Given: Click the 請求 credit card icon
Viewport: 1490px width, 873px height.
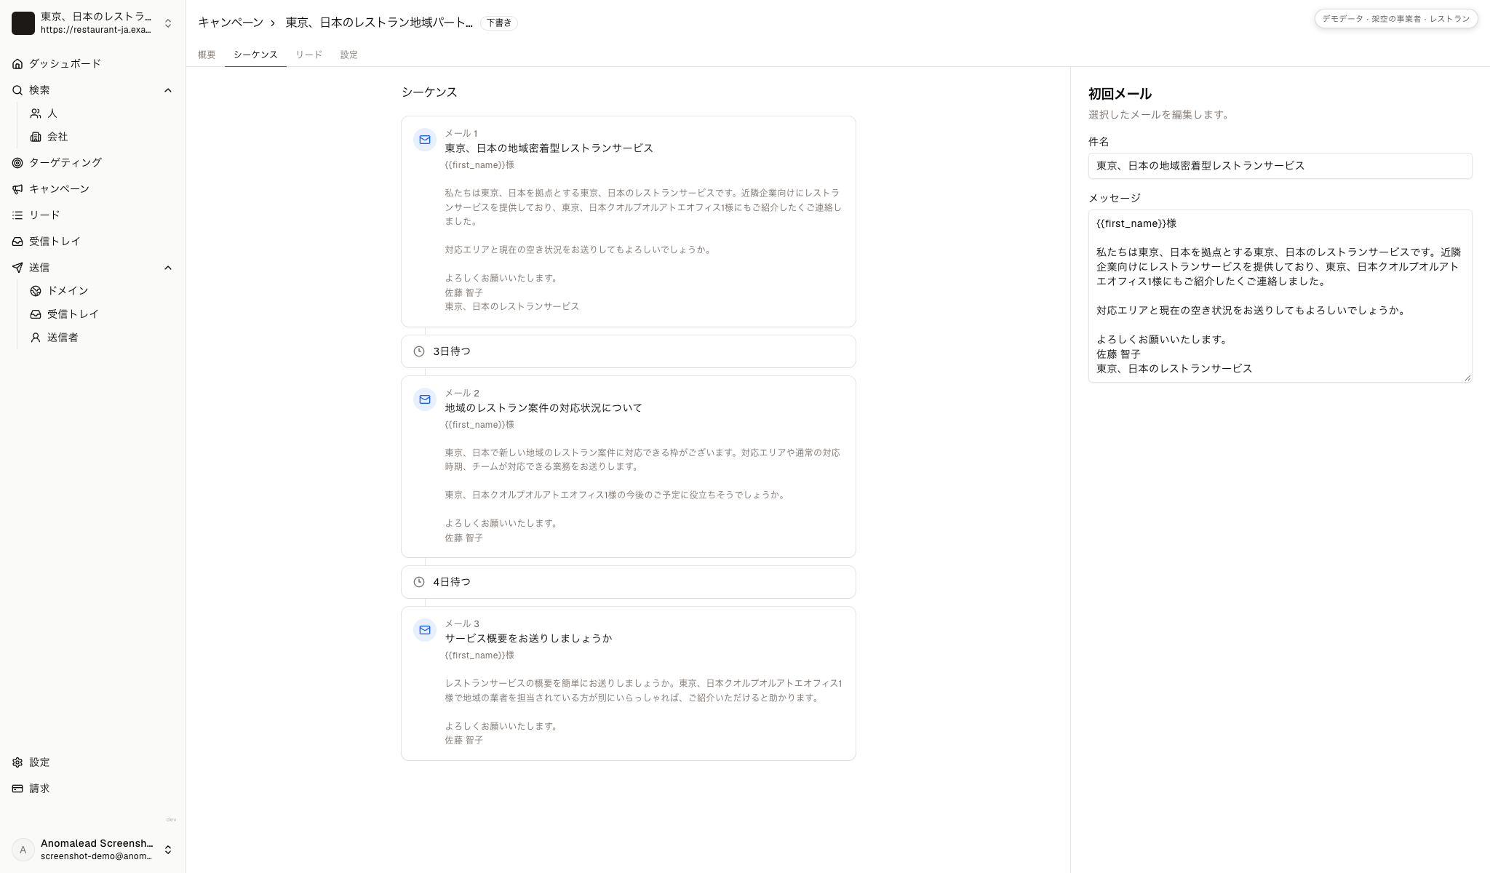Looking at the screenshot, I should [17, 789].
